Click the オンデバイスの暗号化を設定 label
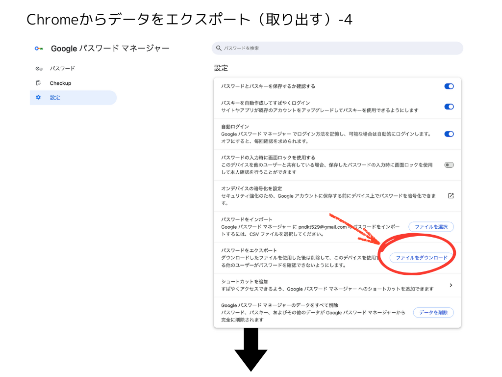This screenshot has height=377, width=502. (x=251, y=188)
